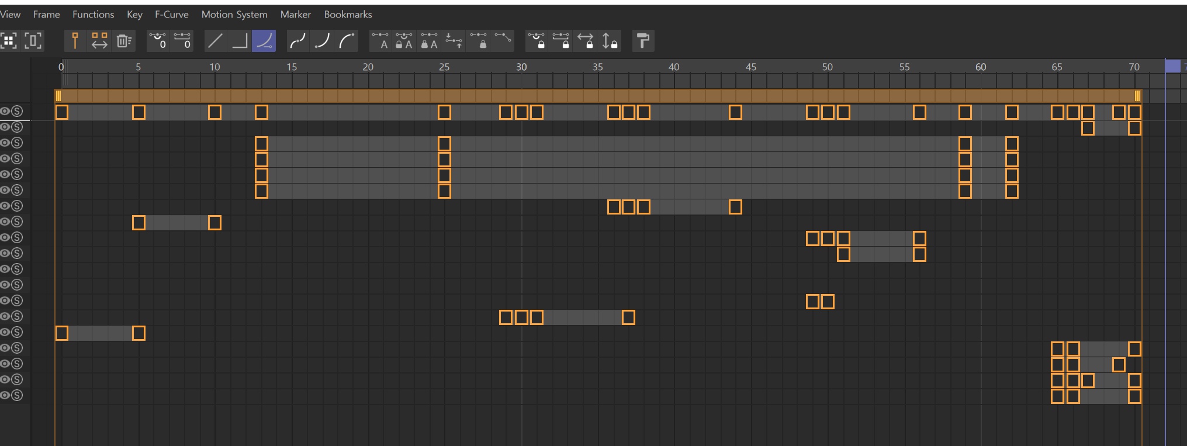This screenshot has width=1187, height=446.
Task: Click the Frame Selection bracket icon
Action: [x=33, y=41]
